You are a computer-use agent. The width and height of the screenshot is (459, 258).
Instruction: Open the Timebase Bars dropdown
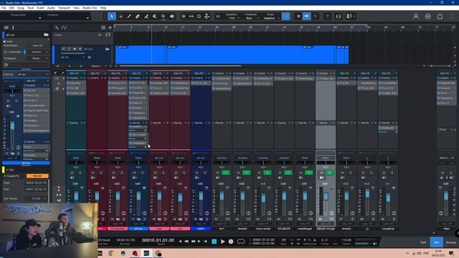tap(252, 18)
